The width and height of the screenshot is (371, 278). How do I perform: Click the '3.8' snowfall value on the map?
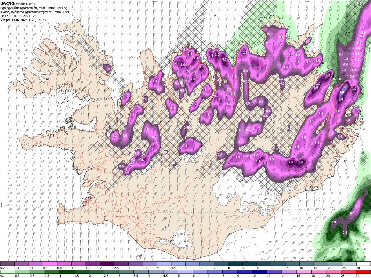click(x=328, y=75)
